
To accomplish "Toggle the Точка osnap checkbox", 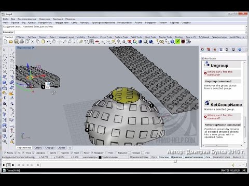I will pyautogui.click(x=23, y=153).
